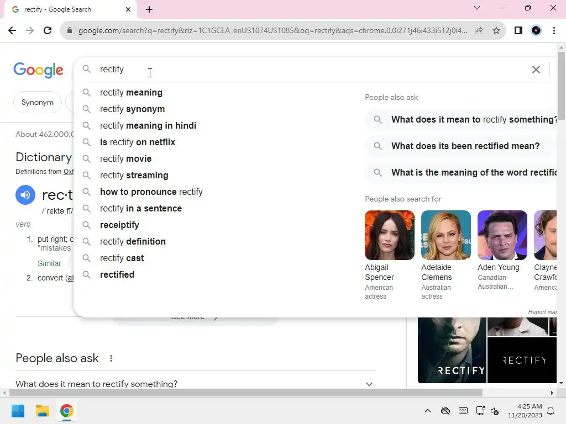The height and width of the screenshot is (424, 566).
Task: Click the Synonym filter chip
Action: pyautogui.click(x=38, y=102)
